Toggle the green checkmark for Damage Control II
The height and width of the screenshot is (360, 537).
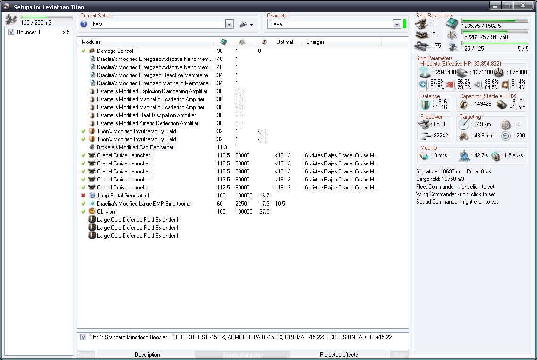pyautogui.click(x=83, y=51)
